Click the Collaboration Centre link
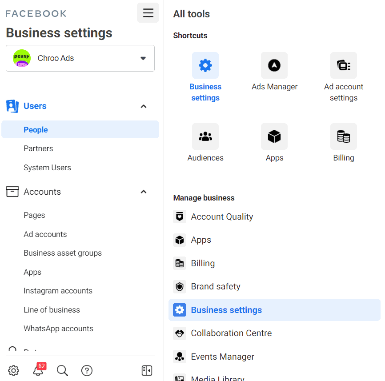The image size is (385, 381). click(231, 333)
